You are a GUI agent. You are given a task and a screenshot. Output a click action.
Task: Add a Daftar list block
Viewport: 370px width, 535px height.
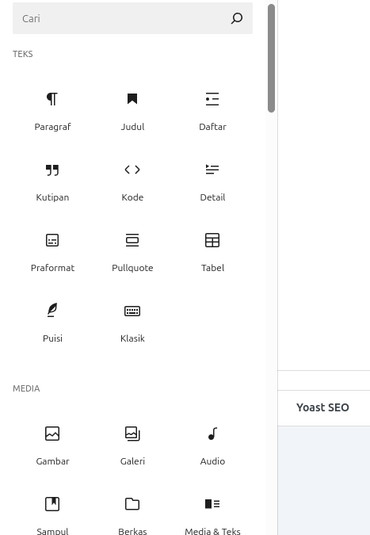[212, 111]
